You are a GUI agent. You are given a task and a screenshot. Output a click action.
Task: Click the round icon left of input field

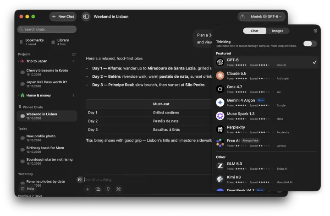click(x=80, y=180)
